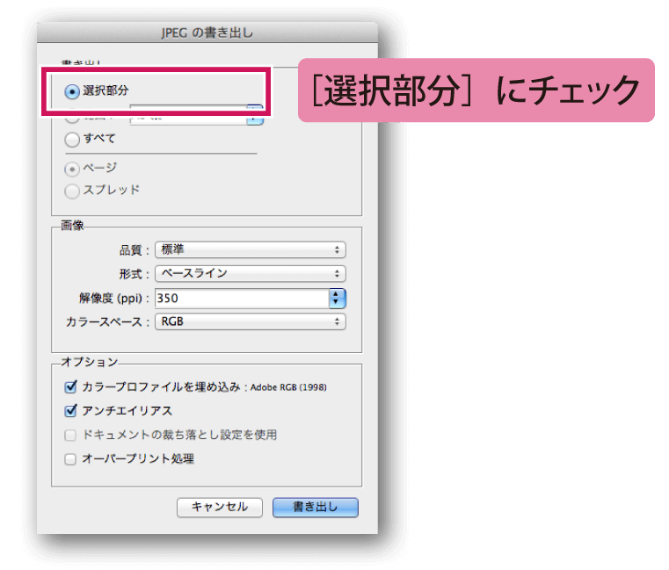
Task: Open the カラースペース dropdown showing RGB
Action: (x=250, y=322)
